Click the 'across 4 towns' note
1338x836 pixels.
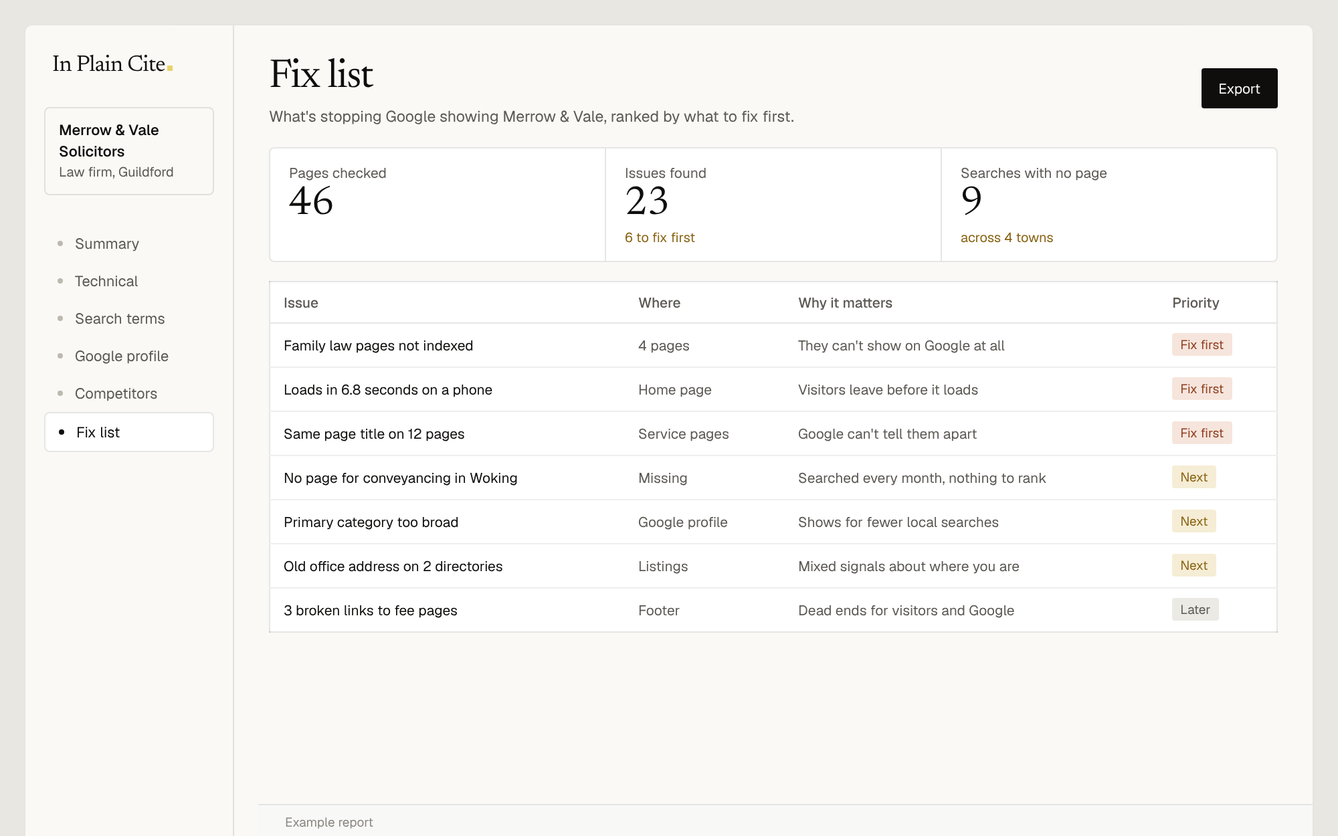click(1007, 237)
